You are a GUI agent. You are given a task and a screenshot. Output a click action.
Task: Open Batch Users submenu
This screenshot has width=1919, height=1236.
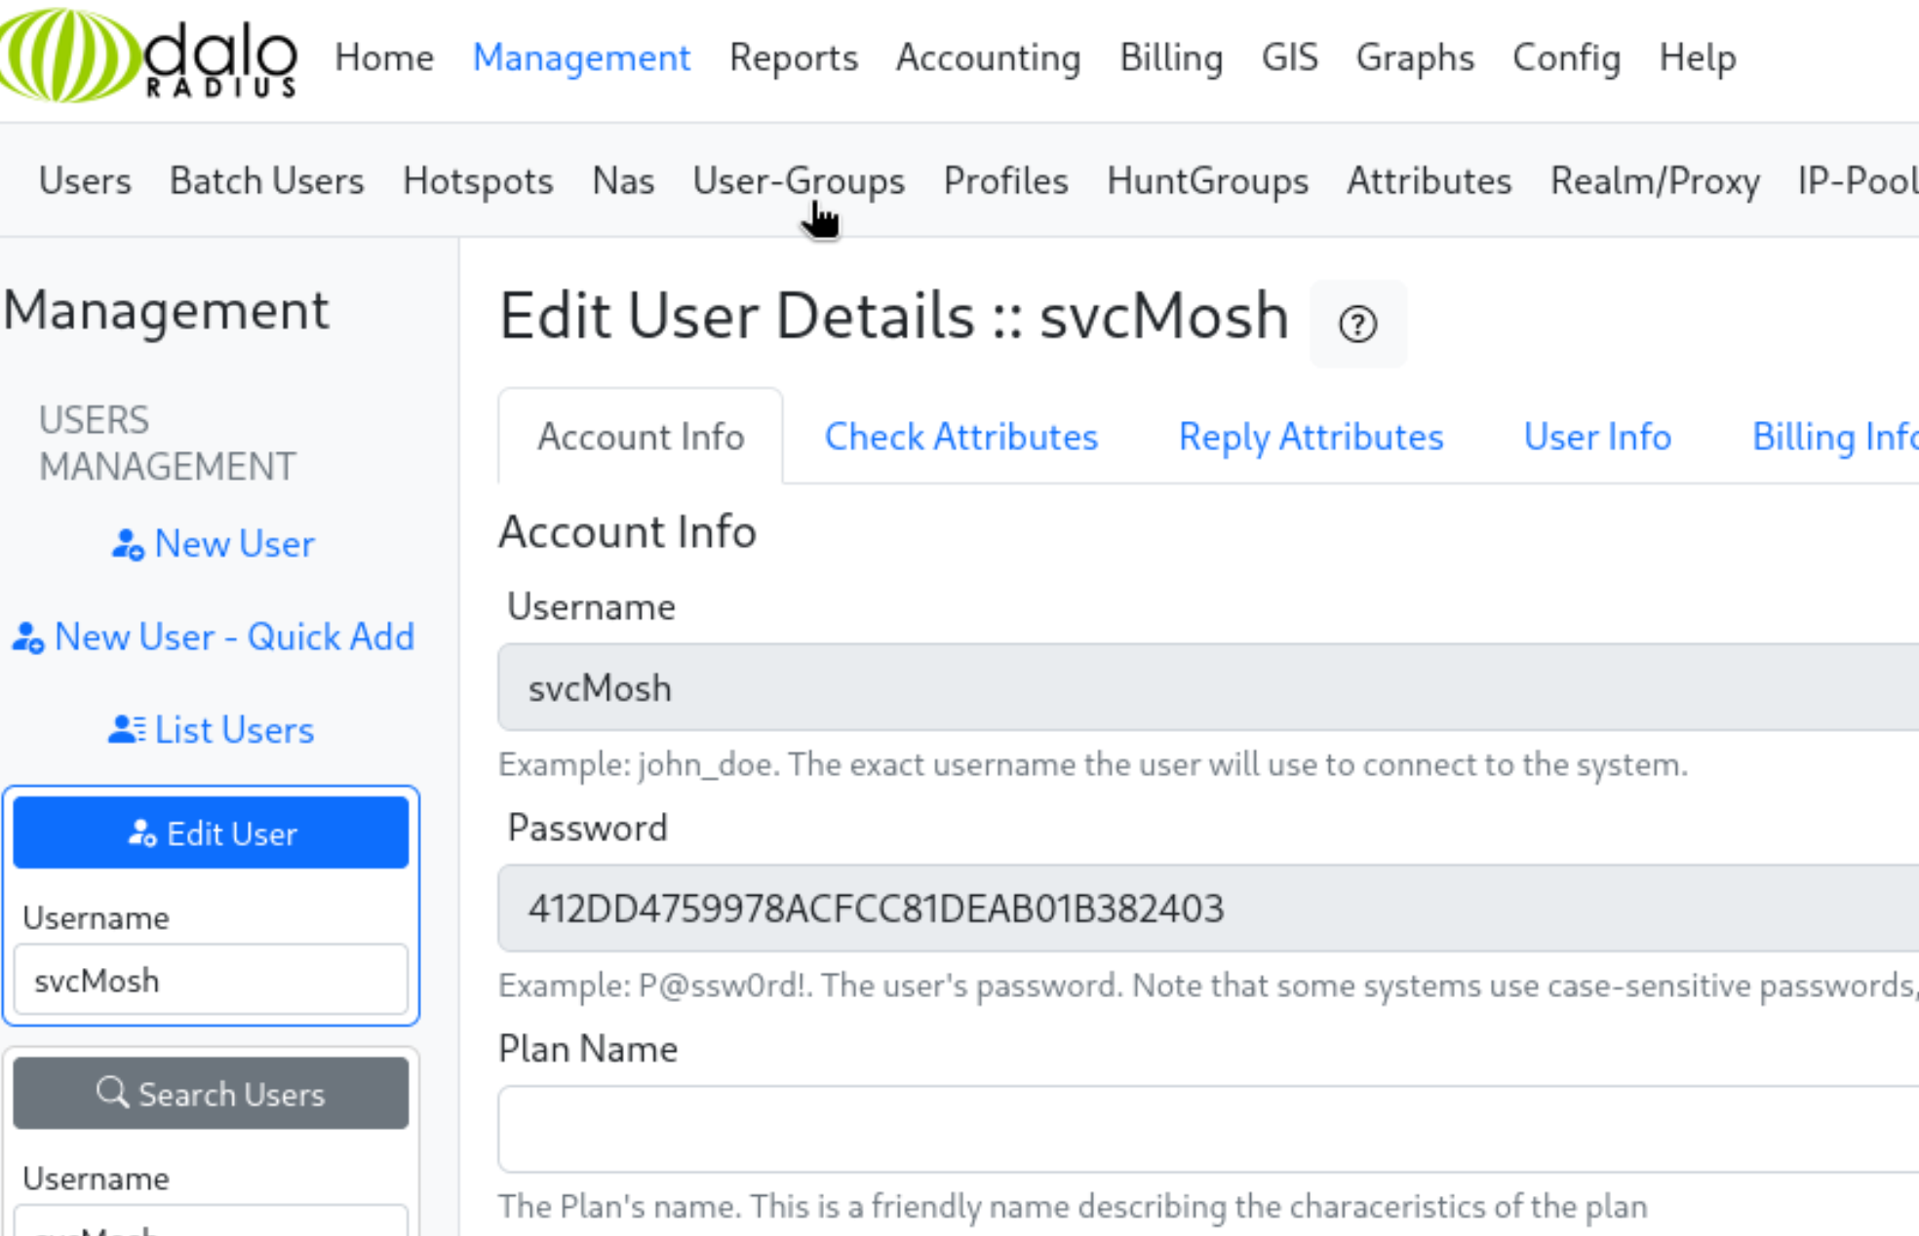266,180
